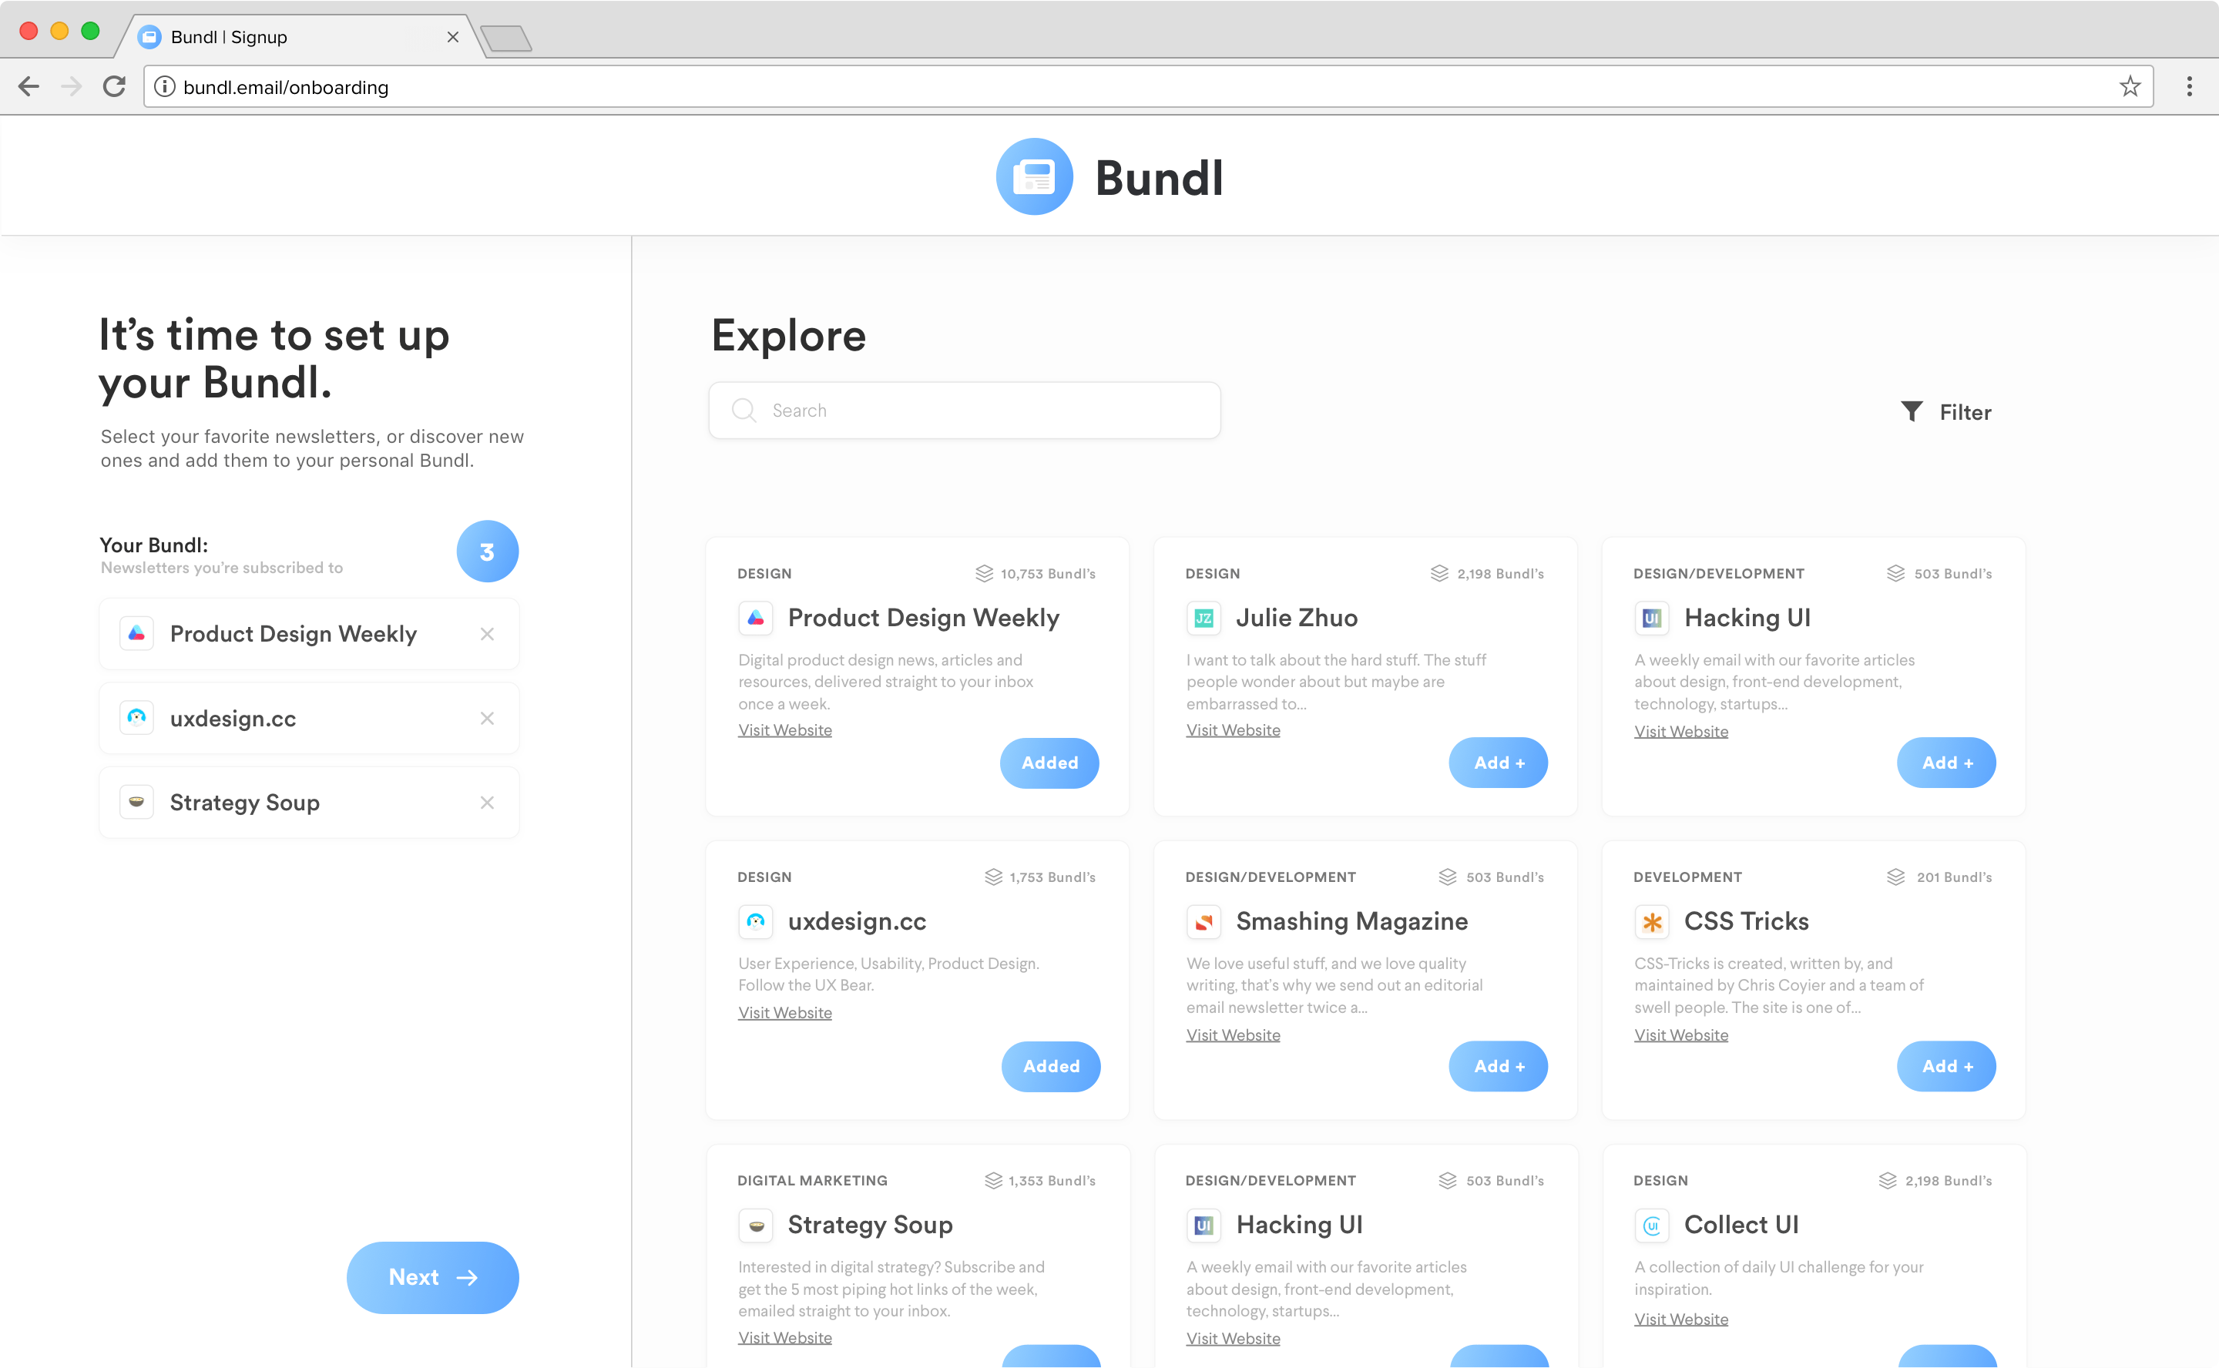Remove Product Design Weekly from Your Bundl

[x=487, y=634]
